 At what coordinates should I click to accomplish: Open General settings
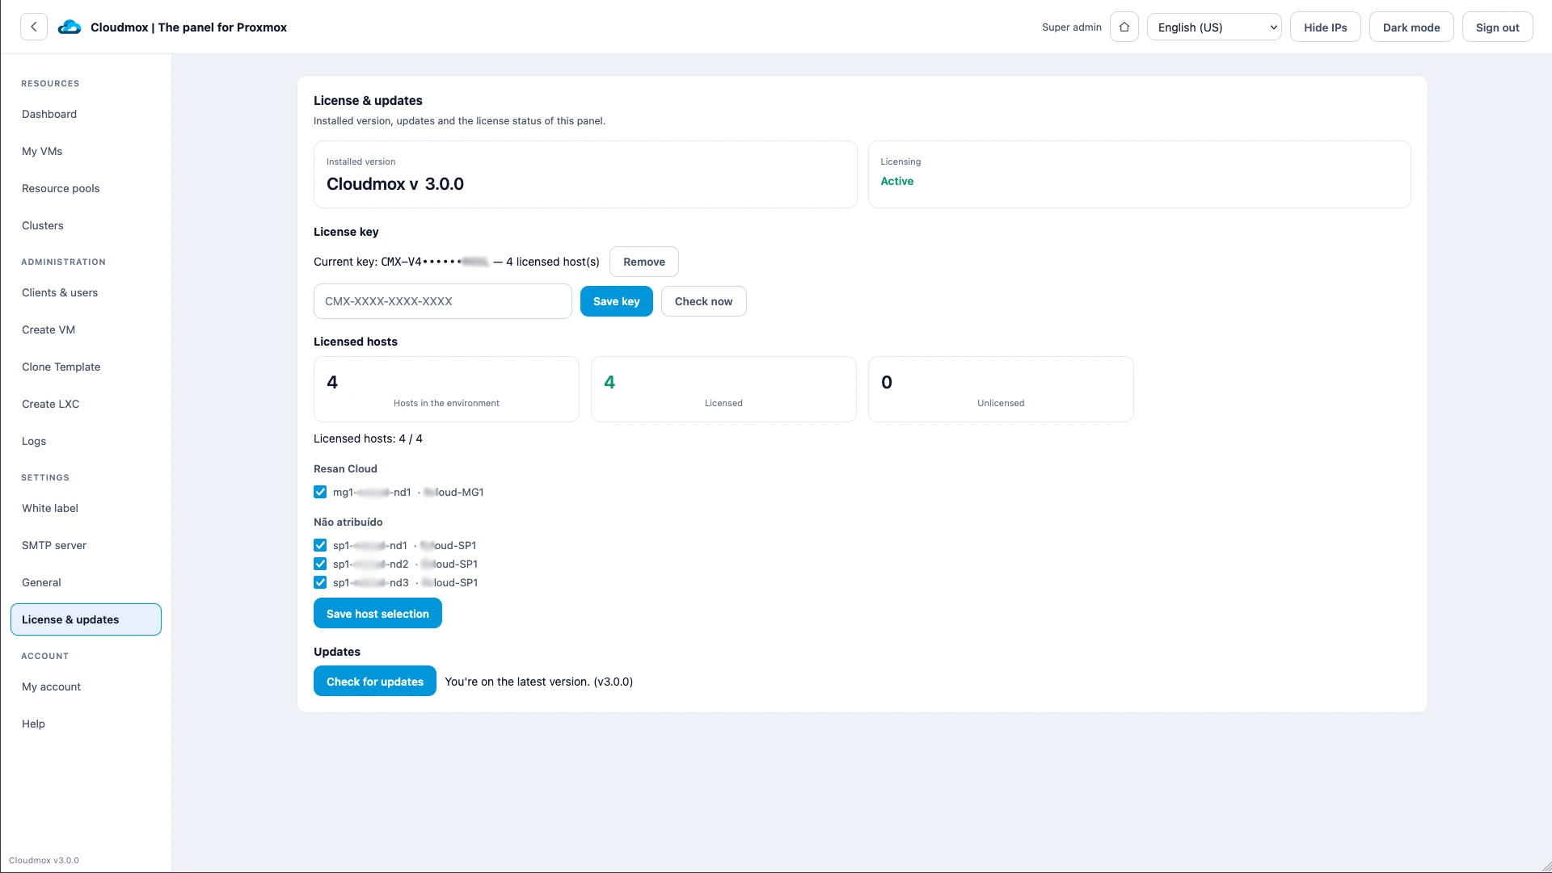[86, 582]
